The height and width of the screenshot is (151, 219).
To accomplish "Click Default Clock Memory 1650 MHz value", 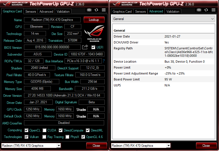I will click(65, 116).
